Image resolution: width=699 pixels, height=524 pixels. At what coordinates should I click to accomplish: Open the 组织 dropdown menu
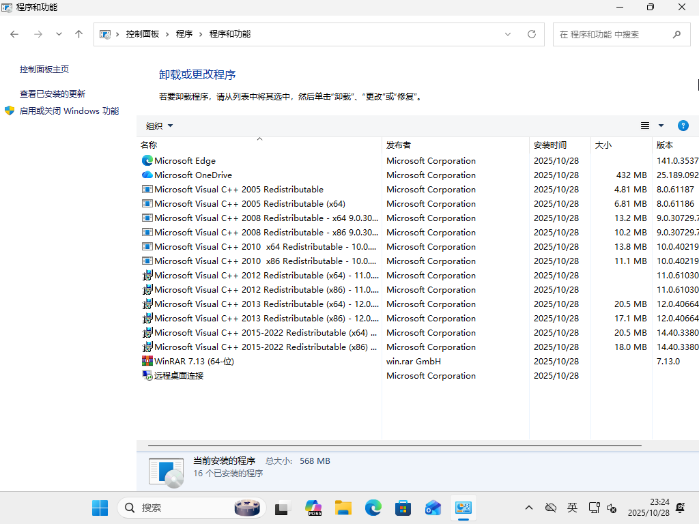point(159,126)
